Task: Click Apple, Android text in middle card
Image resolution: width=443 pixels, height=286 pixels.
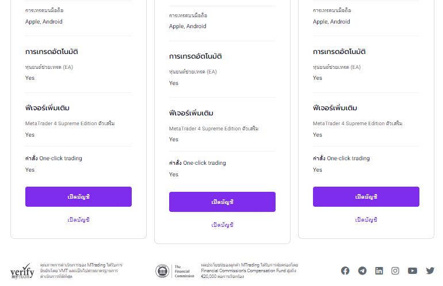Action: point(188,26)
